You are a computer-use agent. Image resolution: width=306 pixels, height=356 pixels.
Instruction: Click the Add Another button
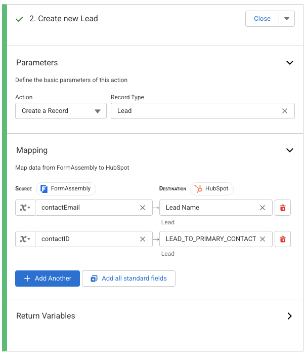click(x=48, y=279)
